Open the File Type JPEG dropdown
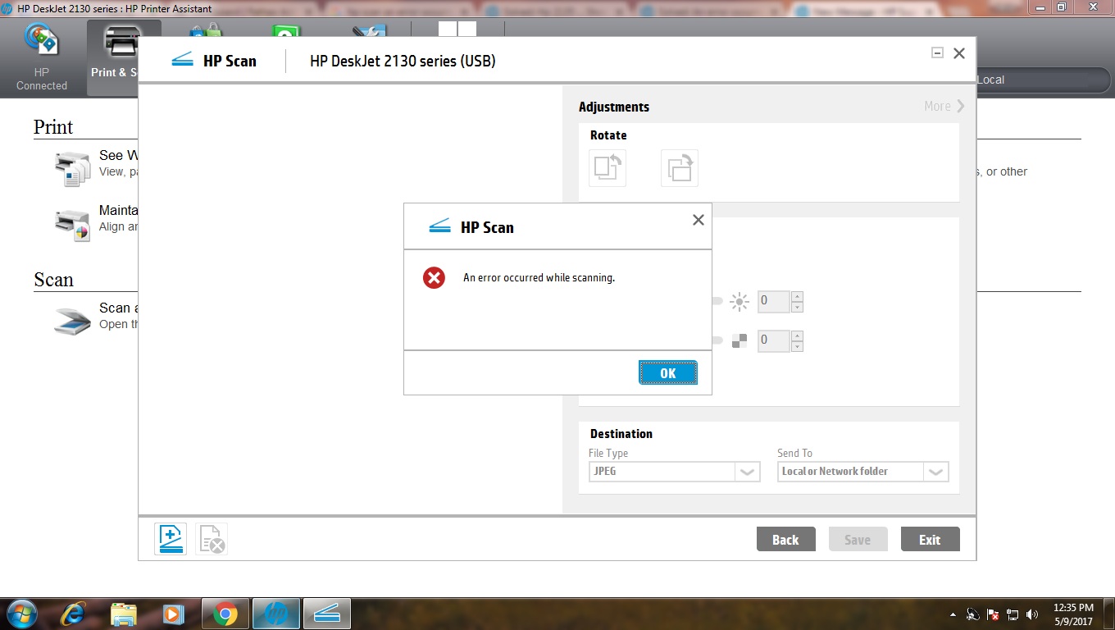Screen dimensions: 1115x630 [746, 471]
